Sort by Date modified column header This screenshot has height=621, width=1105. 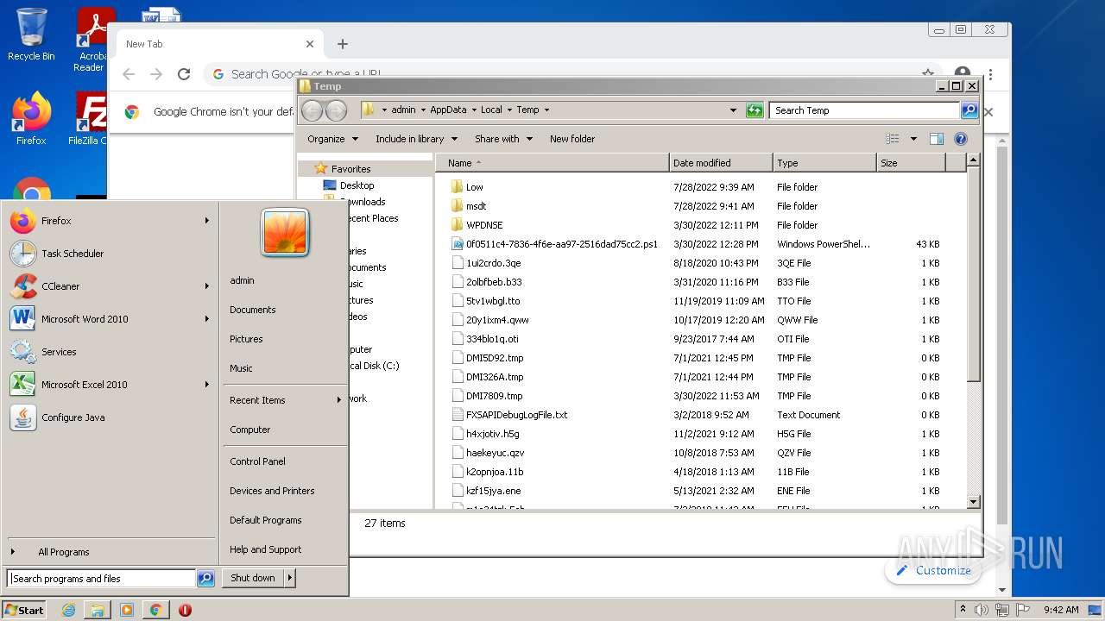tap(721, 163)
